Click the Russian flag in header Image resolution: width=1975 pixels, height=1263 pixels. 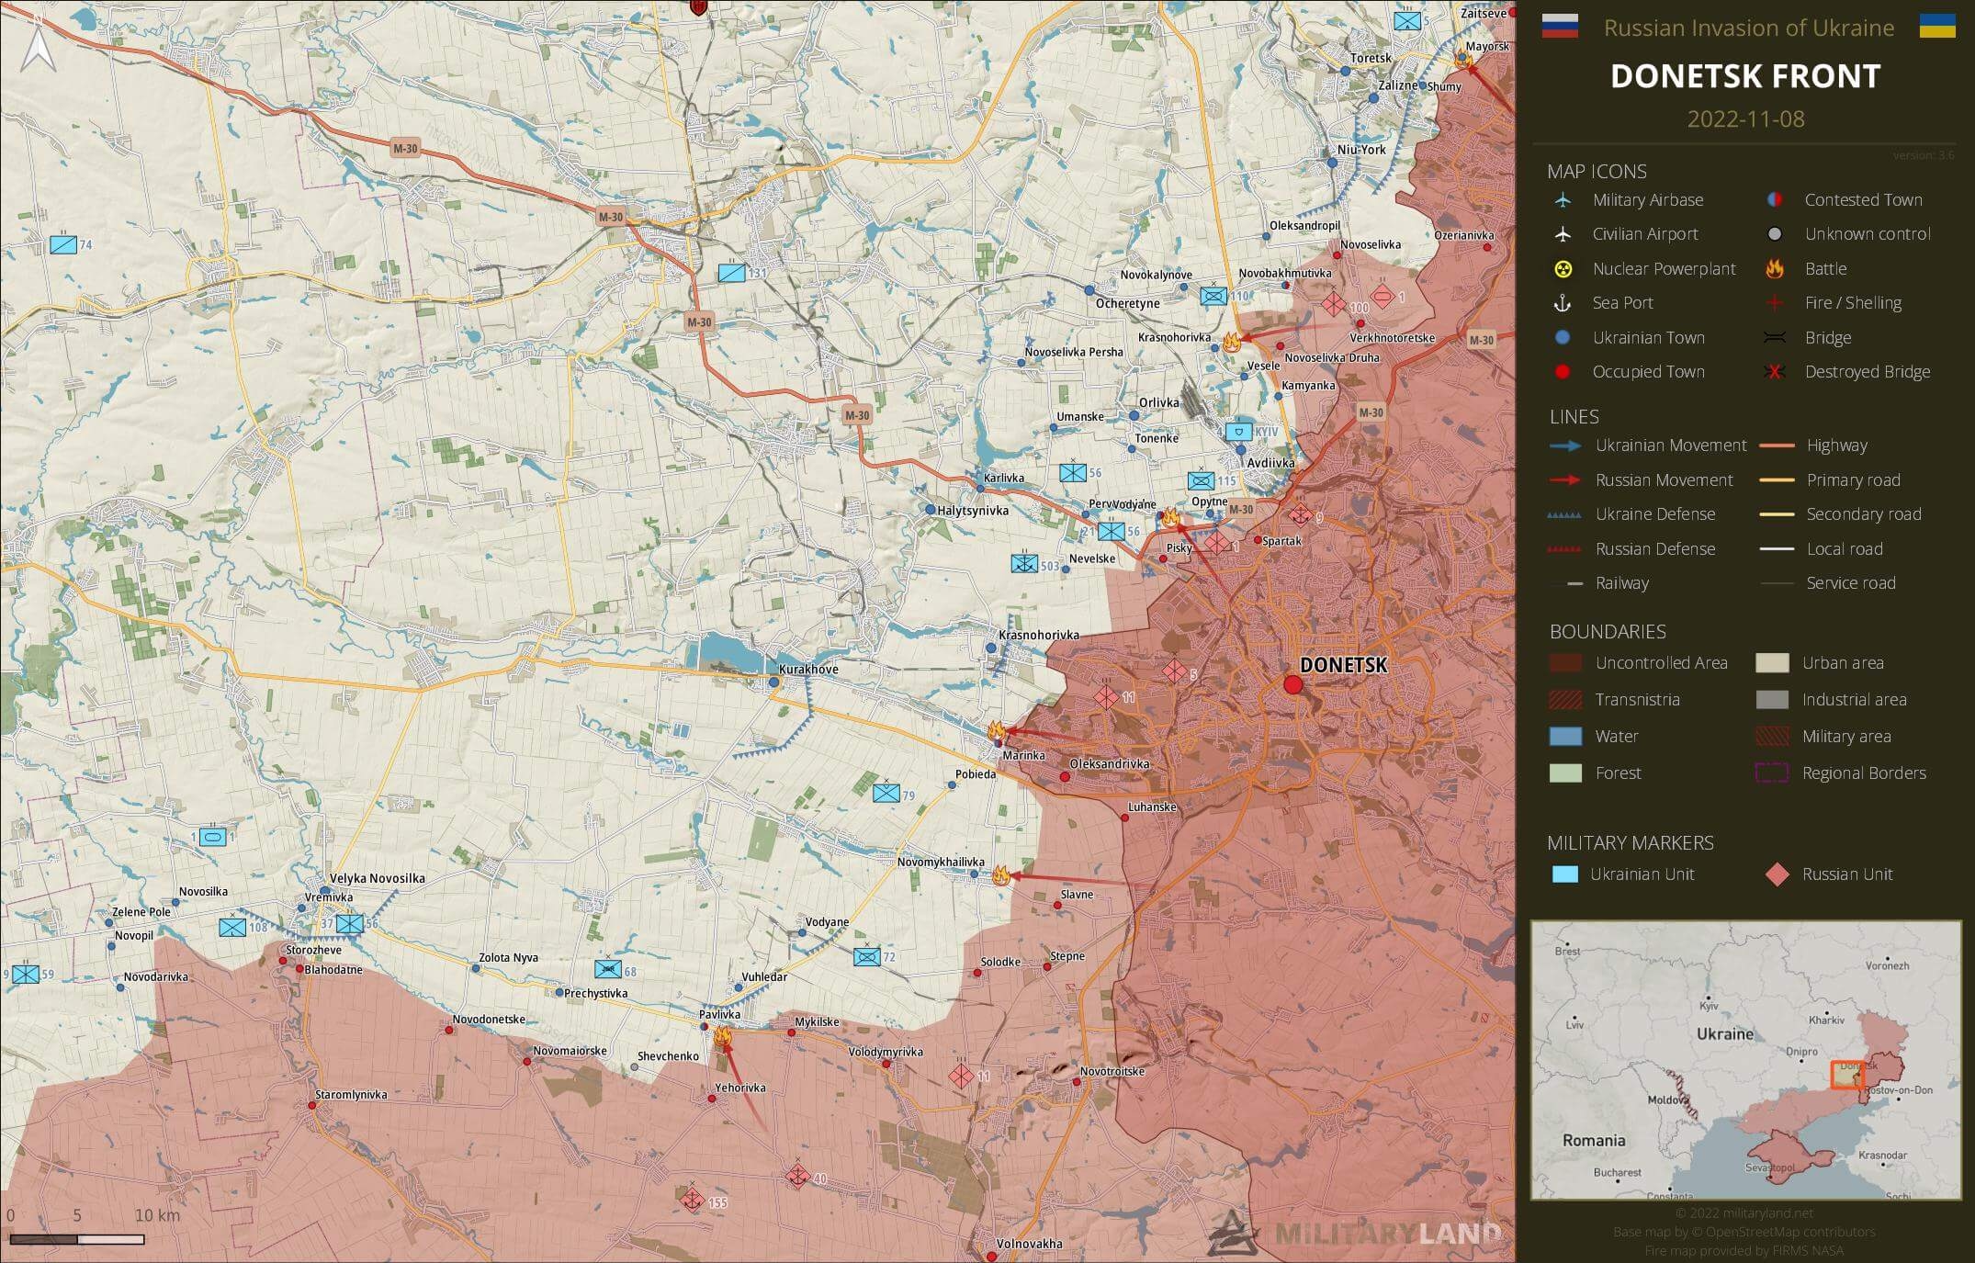[x=1559, y=27]
